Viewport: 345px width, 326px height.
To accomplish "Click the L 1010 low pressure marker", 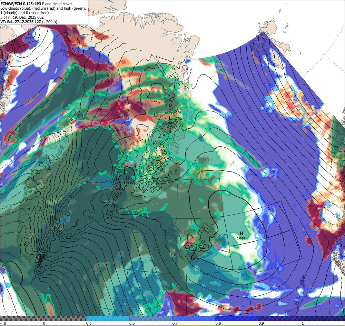I will [29, 36].
